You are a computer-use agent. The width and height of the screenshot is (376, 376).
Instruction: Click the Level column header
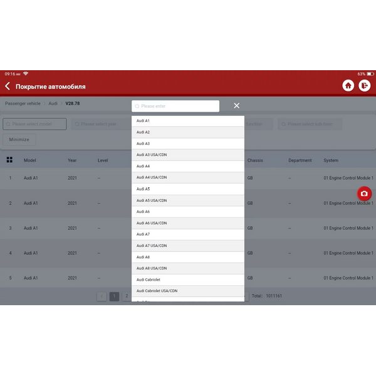103,160
